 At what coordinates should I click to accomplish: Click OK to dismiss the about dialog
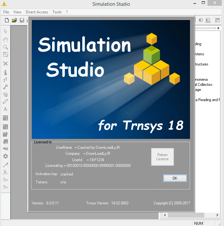coord(175,178)
